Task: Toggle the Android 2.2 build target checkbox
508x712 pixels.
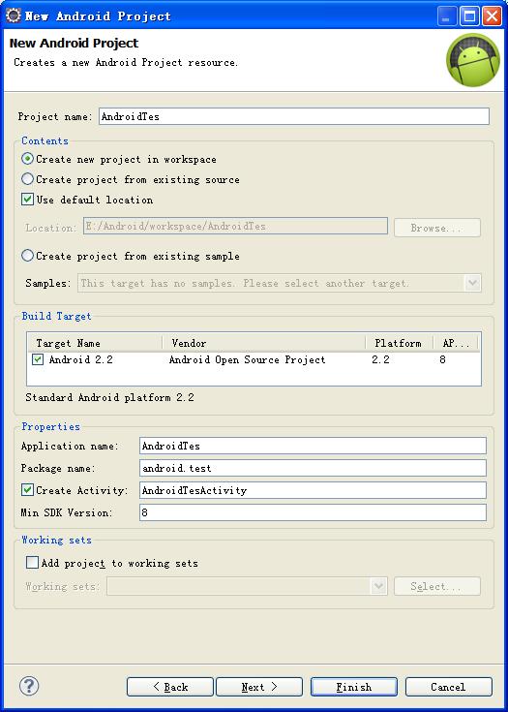Action: click(38, 359)
